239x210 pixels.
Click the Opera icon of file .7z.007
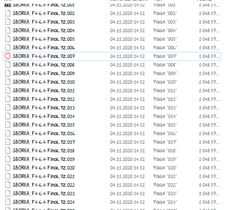pyautogui.click(x=8, y=56)
